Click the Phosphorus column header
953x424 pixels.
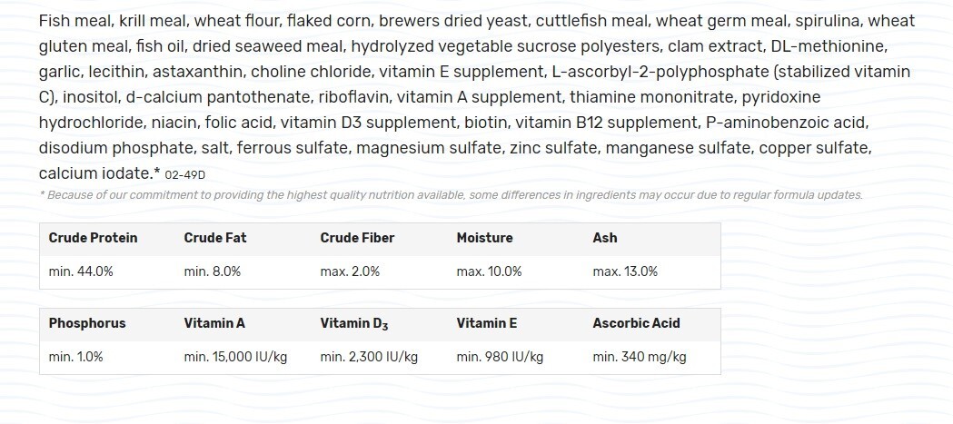click(87, 323)
